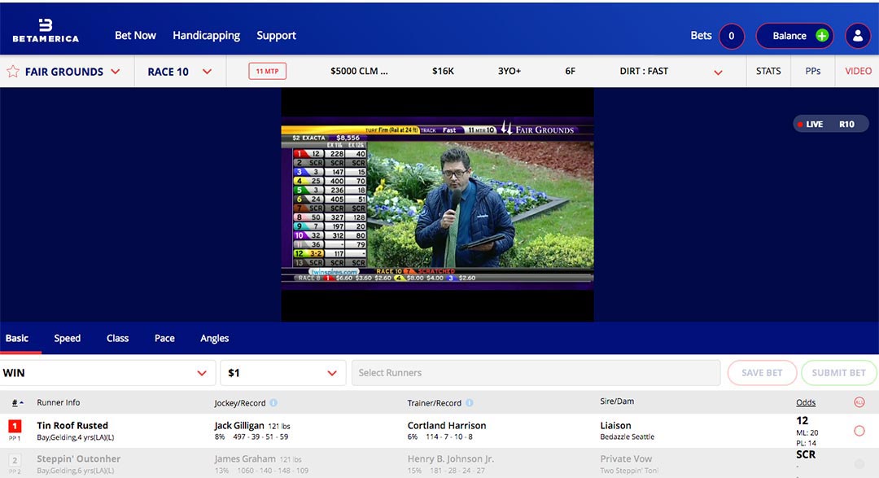Click info icon beside Jockey/Record header
Viewport: 879px width, 478px height.
point(273,403)
